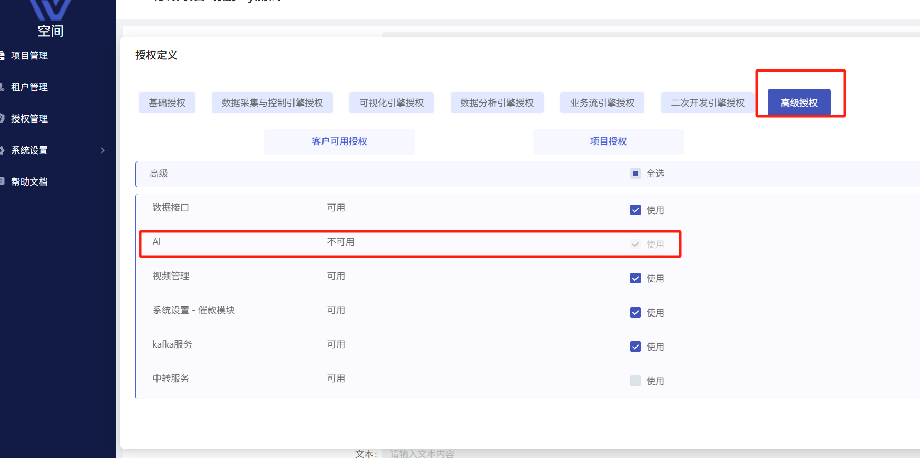Open 租户管理 in the sidebar

(x=30, y=87)
